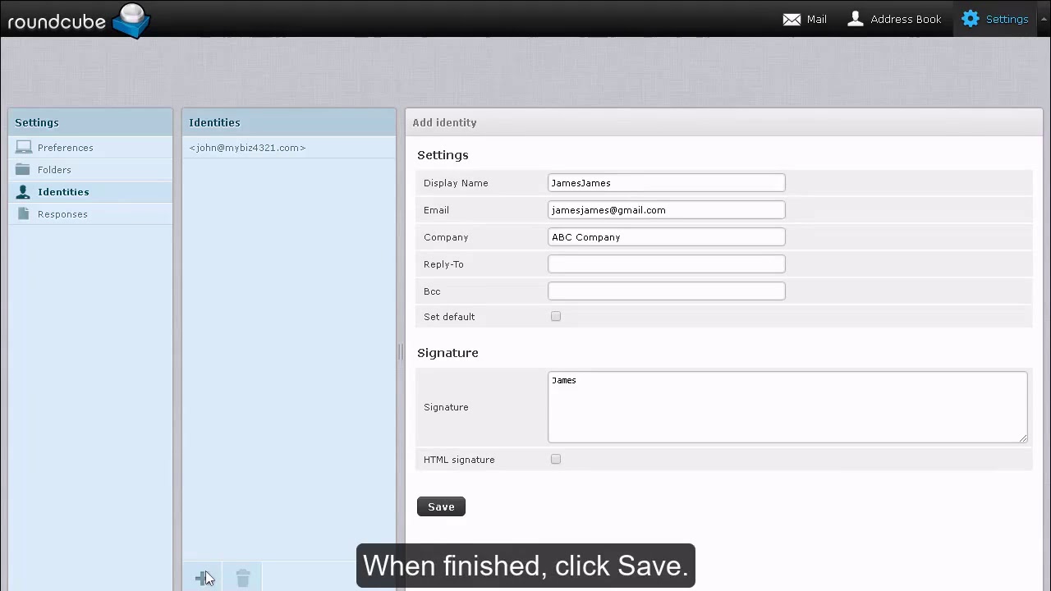Click the Email input field
The image size is (1051, 591).
666,210
